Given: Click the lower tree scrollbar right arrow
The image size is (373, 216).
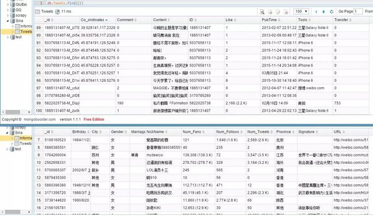Looking at the screenshot, I should point(29,212).
